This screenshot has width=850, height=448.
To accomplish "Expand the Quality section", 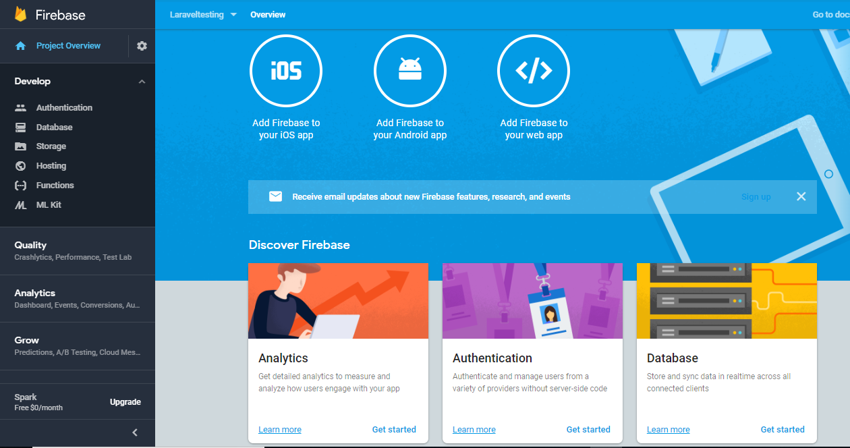I will pos(78,250).
